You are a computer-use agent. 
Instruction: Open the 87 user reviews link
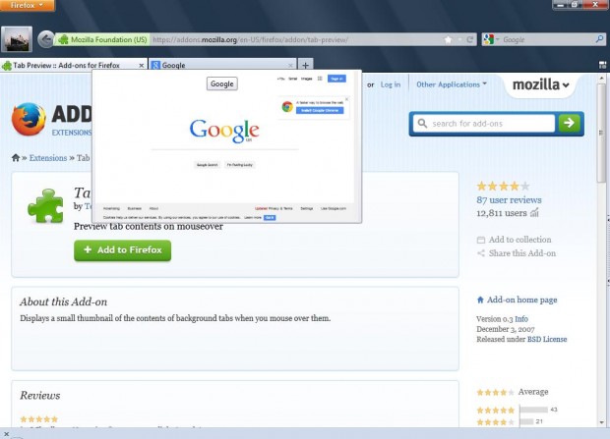[x=509, y=199]
